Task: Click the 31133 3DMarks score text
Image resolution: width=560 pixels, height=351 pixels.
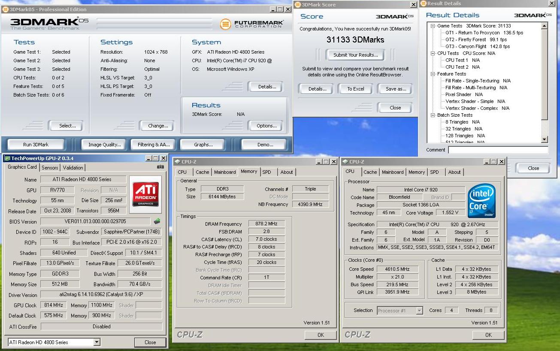Action: pyautogui.click(x=355, y=40)
